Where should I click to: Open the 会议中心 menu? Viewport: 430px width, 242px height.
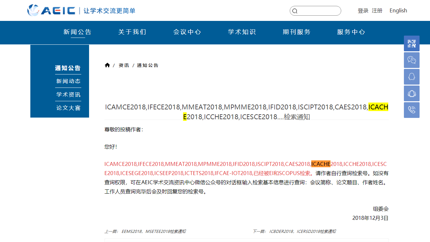tap(187, 32)
